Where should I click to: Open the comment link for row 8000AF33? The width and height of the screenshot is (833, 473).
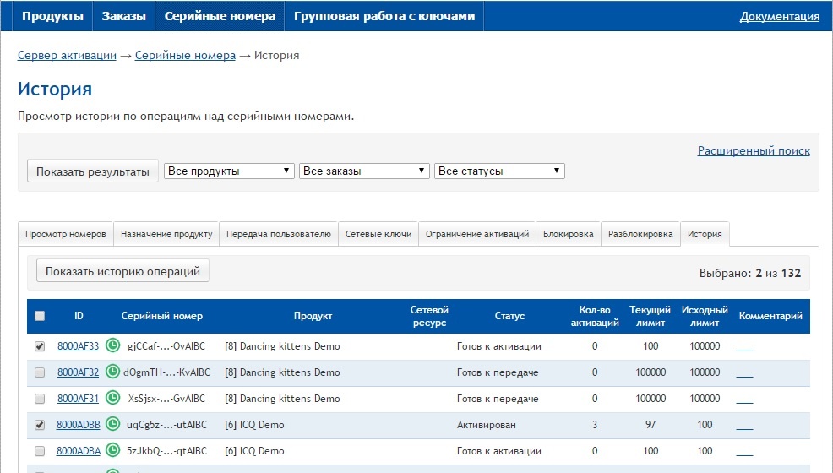[744, 346]
